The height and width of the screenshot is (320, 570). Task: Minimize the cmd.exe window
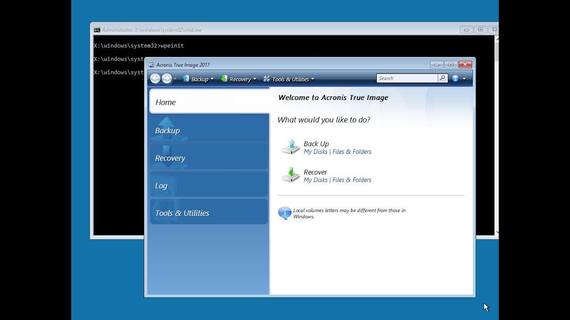pos(466,30)
